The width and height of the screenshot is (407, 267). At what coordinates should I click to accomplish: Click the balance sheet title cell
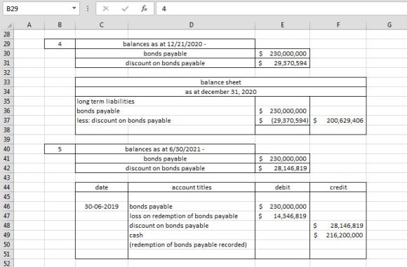[x=220, y=82]
